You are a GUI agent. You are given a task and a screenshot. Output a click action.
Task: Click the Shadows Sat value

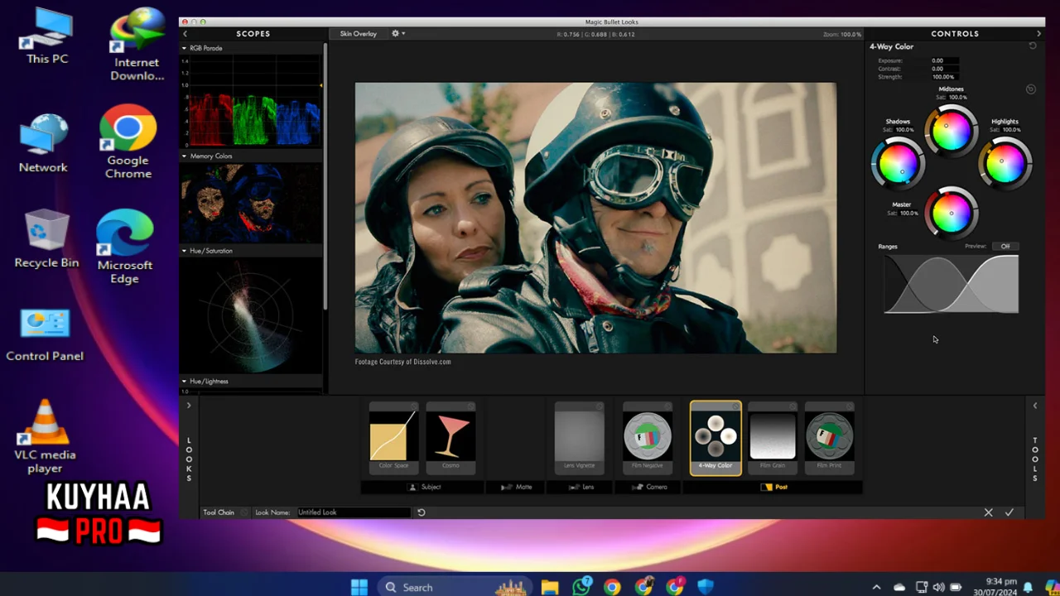(905, 130)
